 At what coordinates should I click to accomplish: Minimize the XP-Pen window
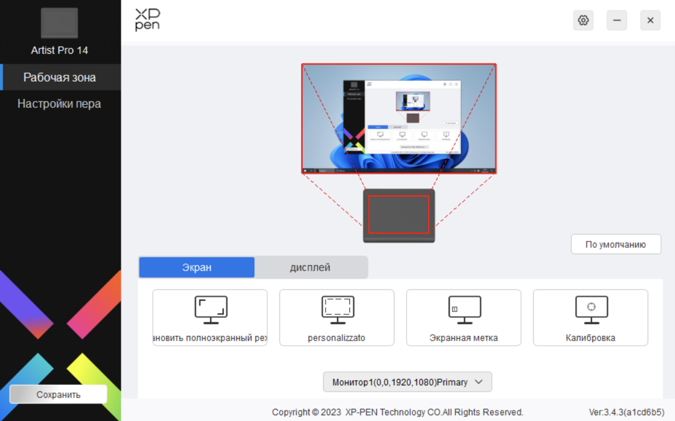pyautogui.click(x=617, y=20)
